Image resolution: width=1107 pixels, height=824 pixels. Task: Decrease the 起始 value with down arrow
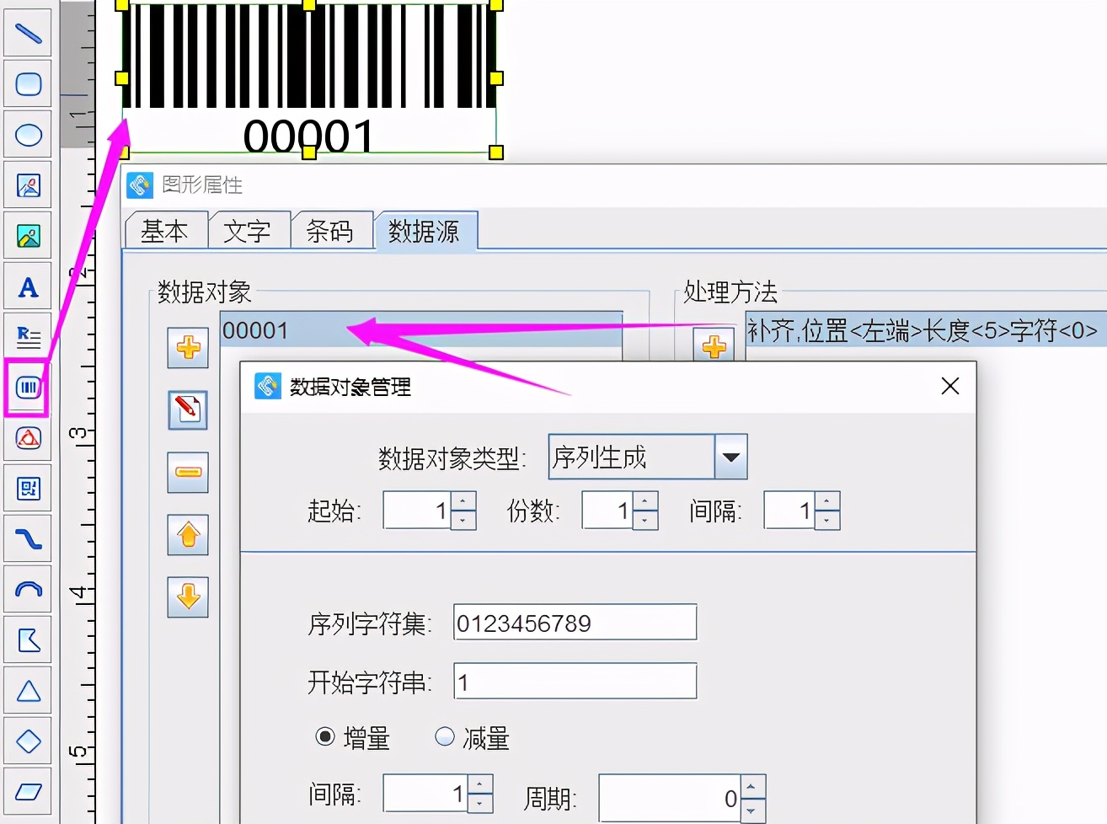(463, 520)
